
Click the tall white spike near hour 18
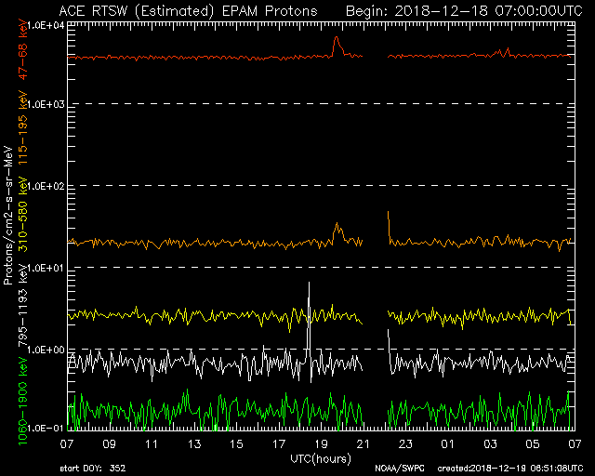pos(310,316)
